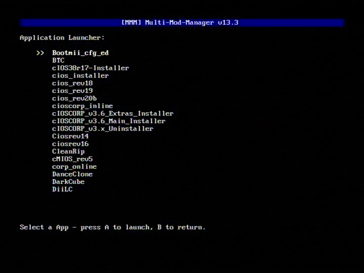Pick the cios_installer entry
Viewport: 364px width, 273px height.
pos(80,76)
